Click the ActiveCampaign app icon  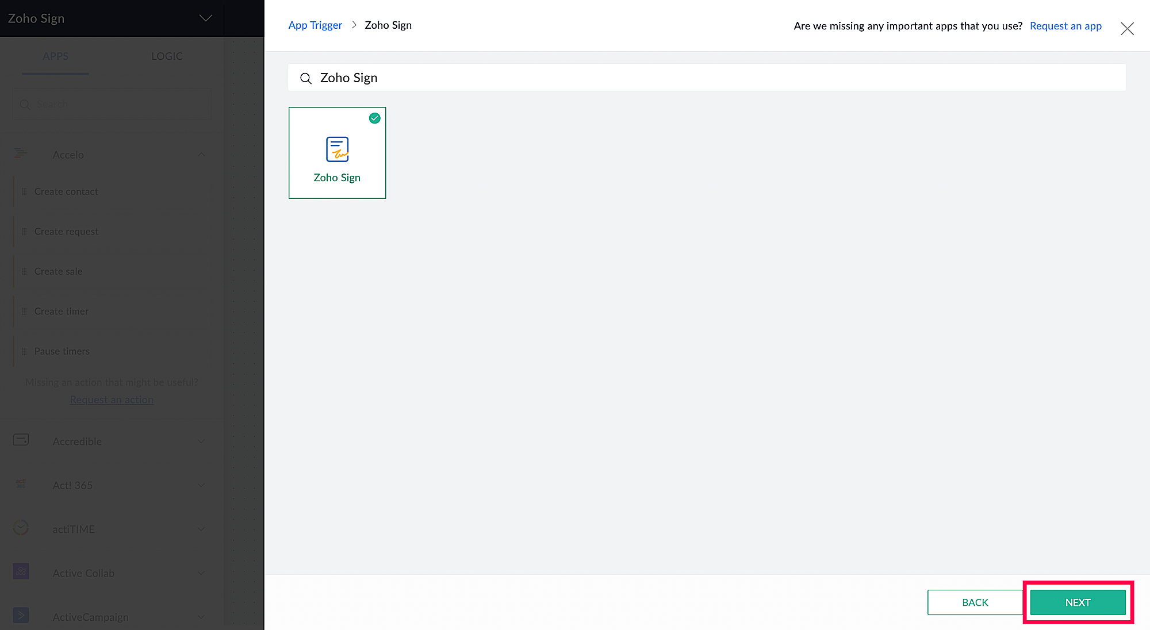point(21,616)
